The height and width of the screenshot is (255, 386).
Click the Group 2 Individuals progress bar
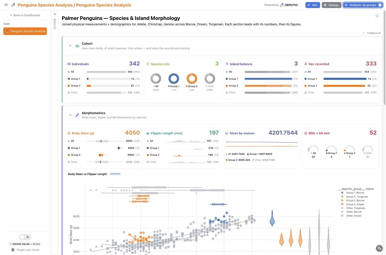(108, 86)
